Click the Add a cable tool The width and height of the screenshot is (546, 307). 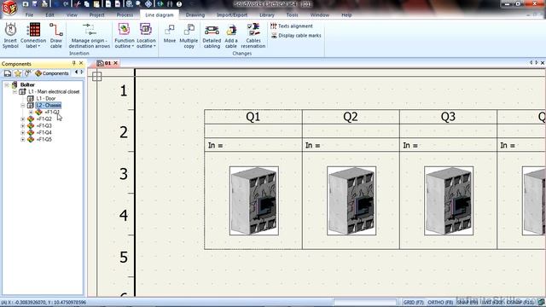230,36
